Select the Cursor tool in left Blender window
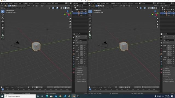Screen dimensions: 175x98 tap(2, 14)
